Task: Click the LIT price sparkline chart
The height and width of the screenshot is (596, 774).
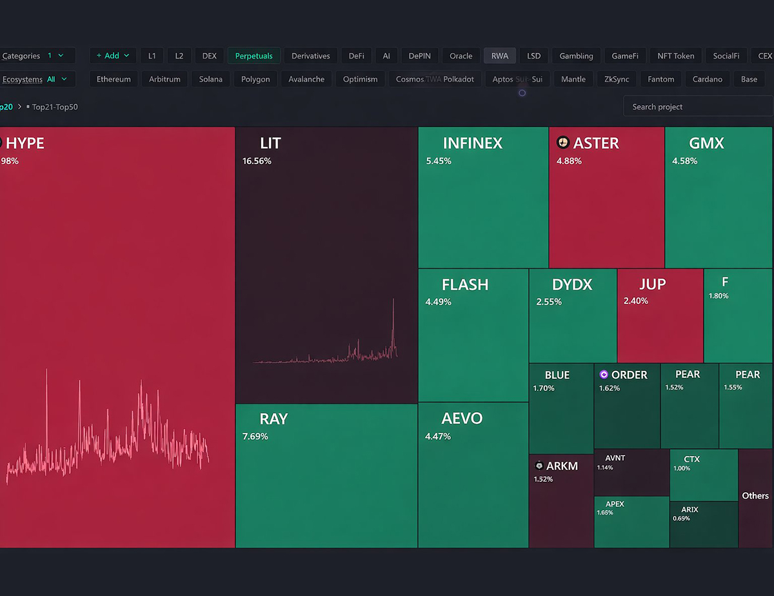Action: pos(326,332)
